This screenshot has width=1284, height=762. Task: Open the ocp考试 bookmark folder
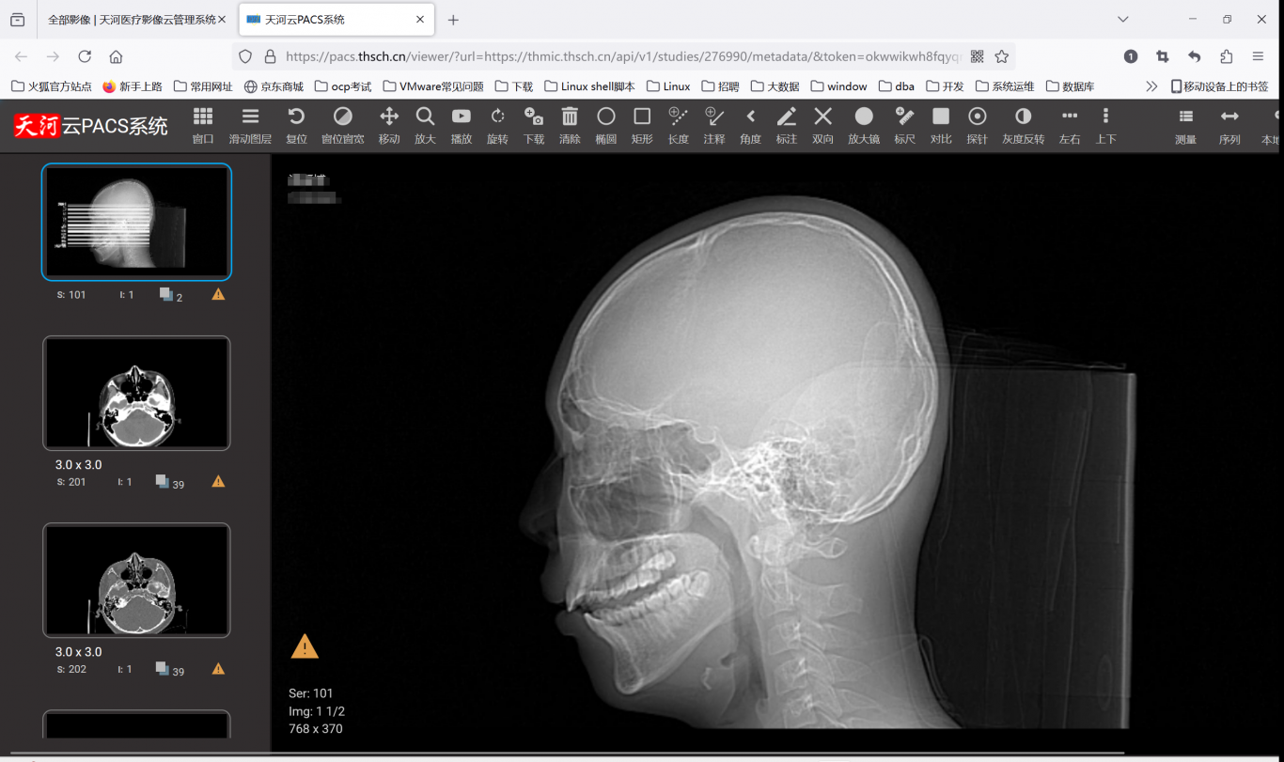343,86
